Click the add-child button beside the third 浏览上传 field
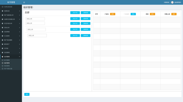Image resolution: width=183 pixels, height=102 pixels. click(x=75, y=29)
